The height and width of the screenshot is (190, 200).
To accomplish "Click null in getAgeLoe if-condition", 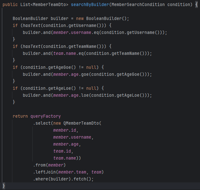I will tap(91, 88).
